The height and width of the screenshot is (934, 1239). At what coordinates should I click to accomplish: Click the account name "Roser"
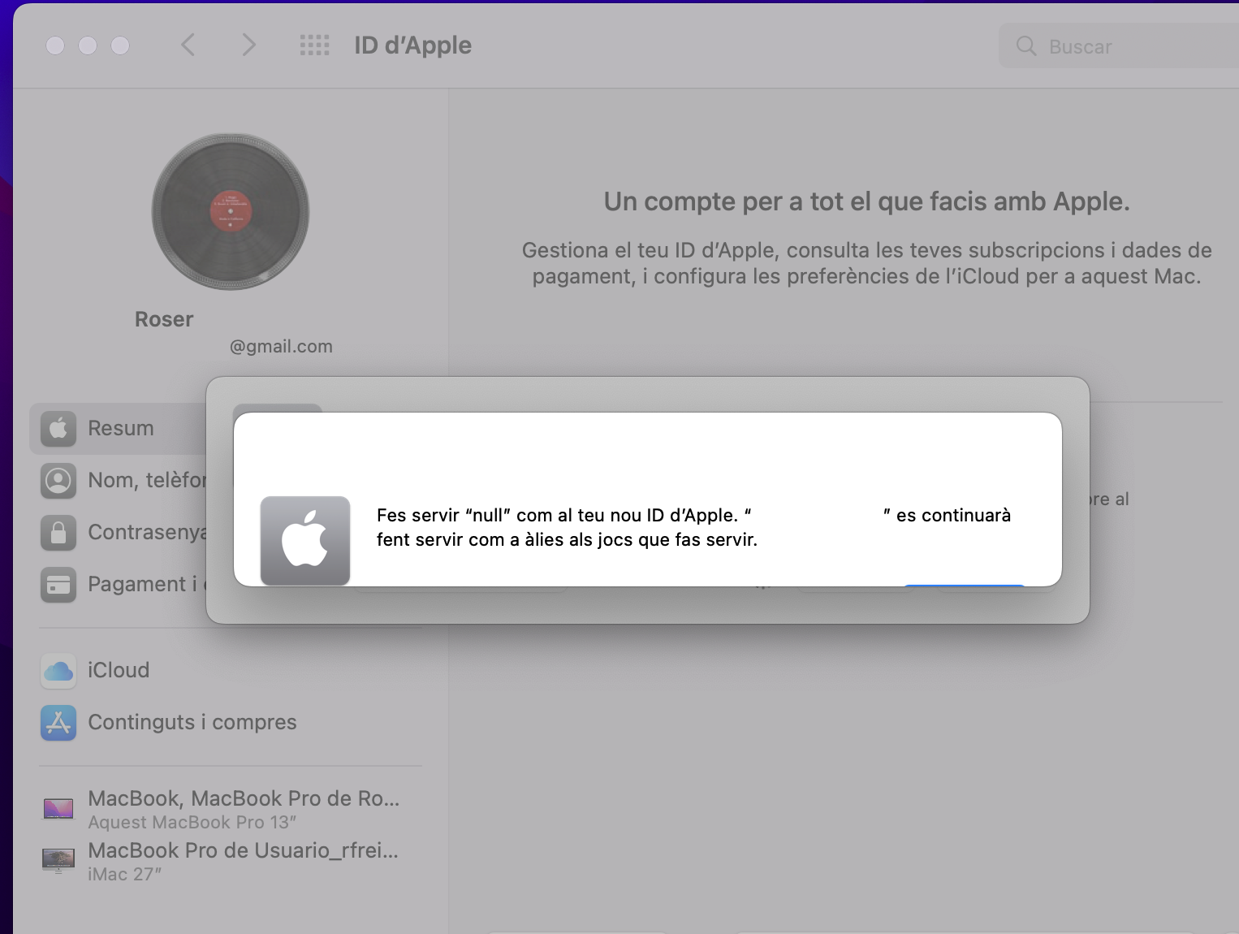pyautogui.click(x=164, y=319)
